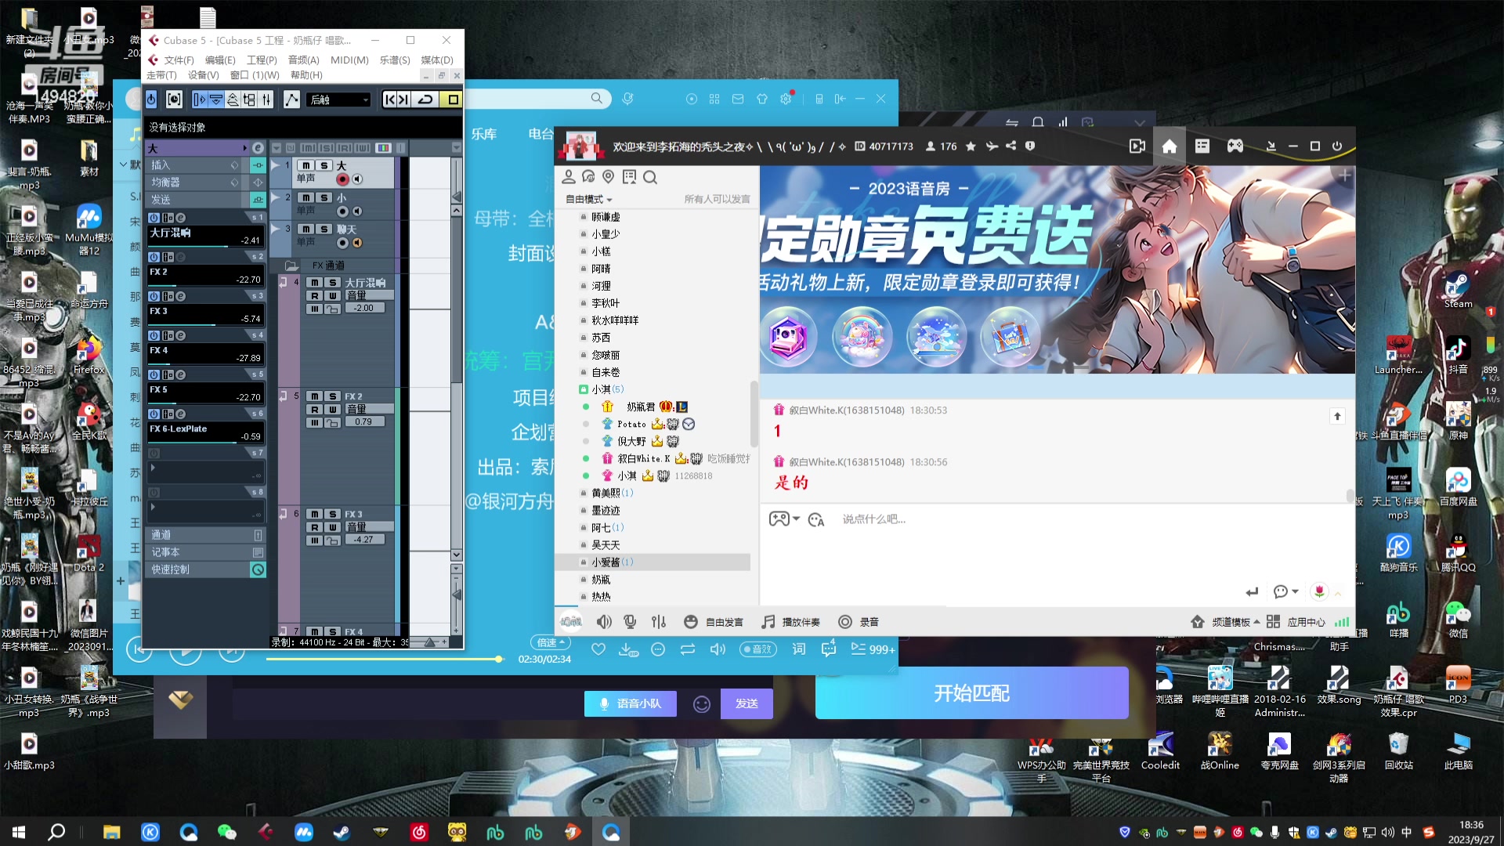Show the Cubase inspector panel

point(199,99)
